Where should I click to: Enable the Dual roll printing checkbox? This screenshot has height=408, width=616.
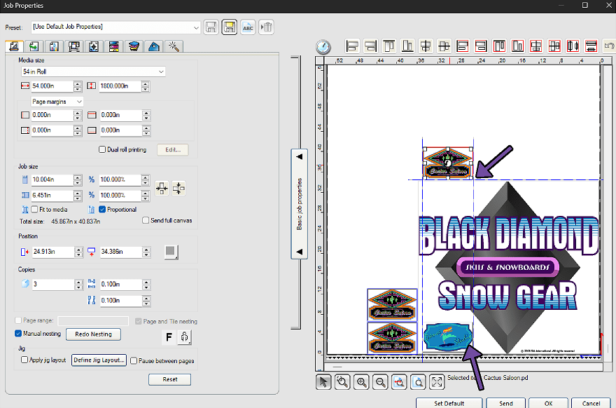(x=102, y=149)
